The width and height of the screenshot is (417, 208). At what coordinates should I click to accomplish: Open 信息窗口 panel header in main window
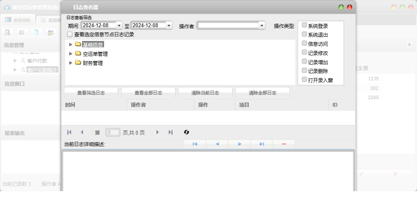click(x=31, y=84)
